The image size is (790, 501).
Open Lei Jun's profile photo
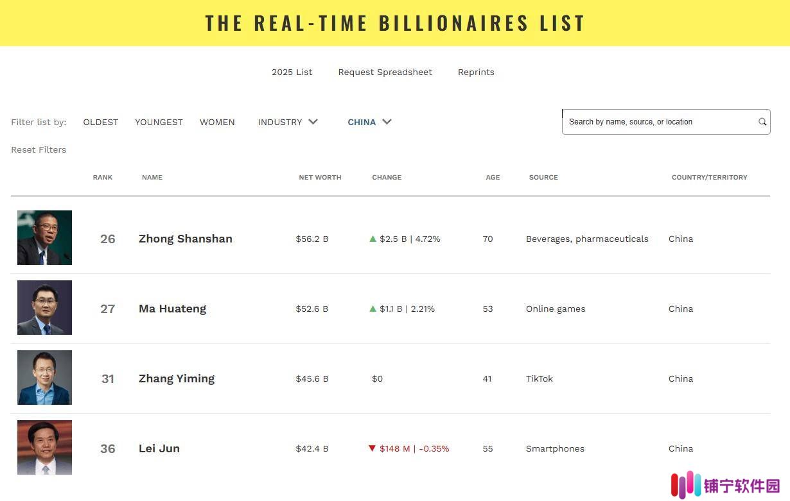click(x=44, y=447)
